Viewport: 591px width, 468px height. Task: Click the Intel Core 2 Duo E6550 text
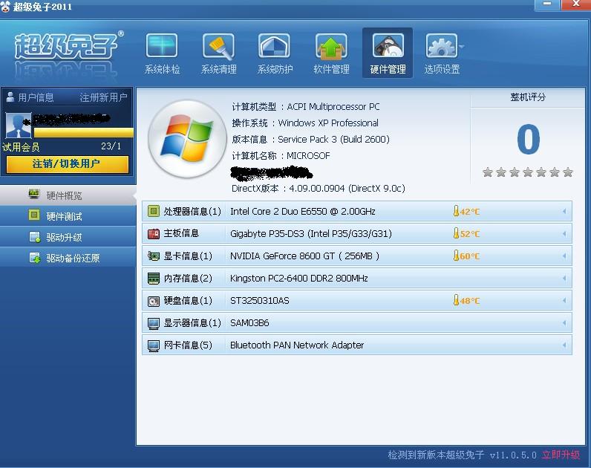pos(303,211)
